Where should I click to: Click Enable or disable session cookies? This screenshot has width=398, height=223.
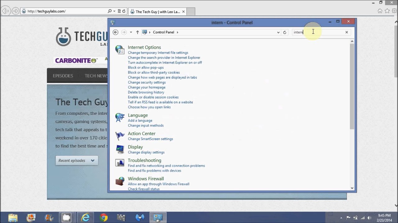[153, 97]
